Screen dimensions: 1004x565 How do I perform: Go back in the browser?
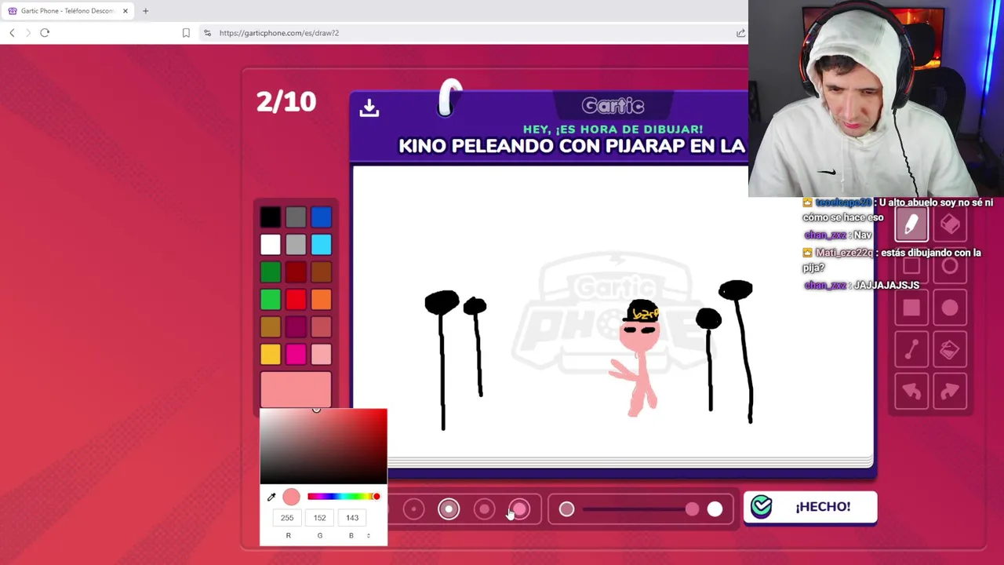tap(12, 33)
